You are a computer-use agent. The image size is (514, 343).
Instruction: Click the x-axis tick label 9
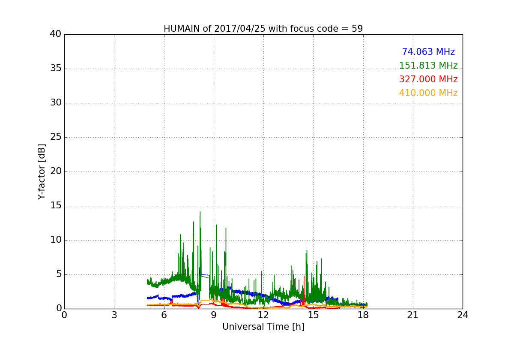(x=214, y=315)
